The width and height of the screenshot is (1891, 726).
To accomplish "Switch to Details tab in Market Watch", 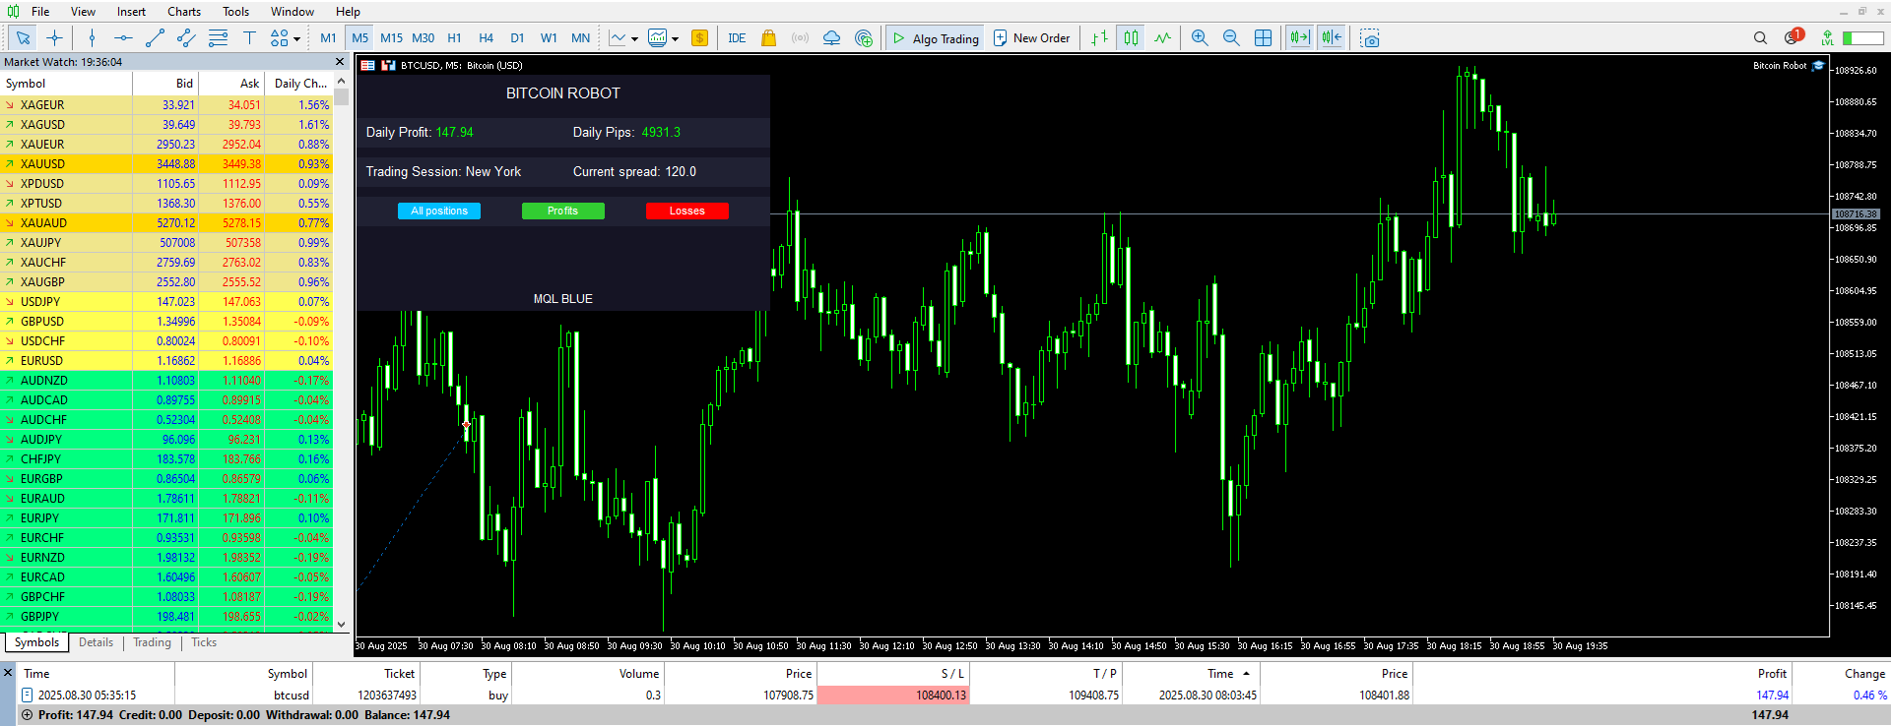I will pyautogui.click(x=96, y=642).
